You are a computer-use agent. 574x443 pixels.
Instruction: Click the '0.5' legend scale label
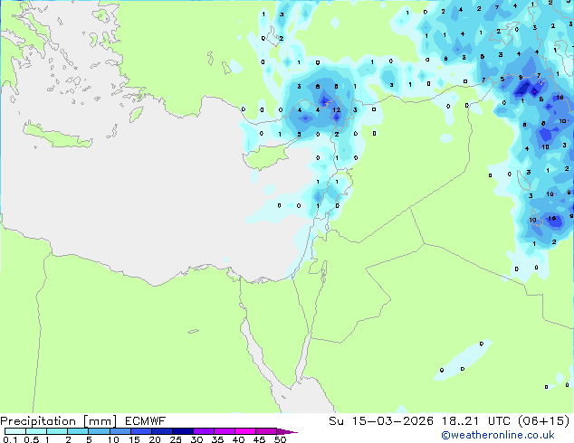pyautogui.click(x=31, y=439)
